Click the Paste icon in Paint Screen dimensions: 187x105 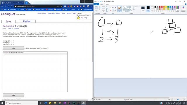[x=96, y=8]
